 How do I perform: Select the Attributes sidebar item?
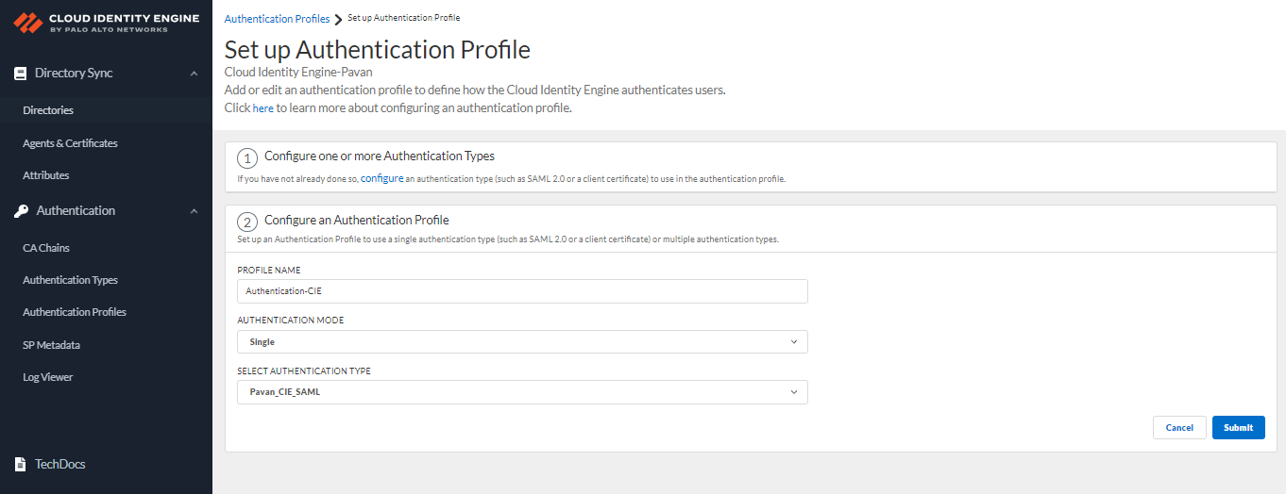[x=46, y=175]
